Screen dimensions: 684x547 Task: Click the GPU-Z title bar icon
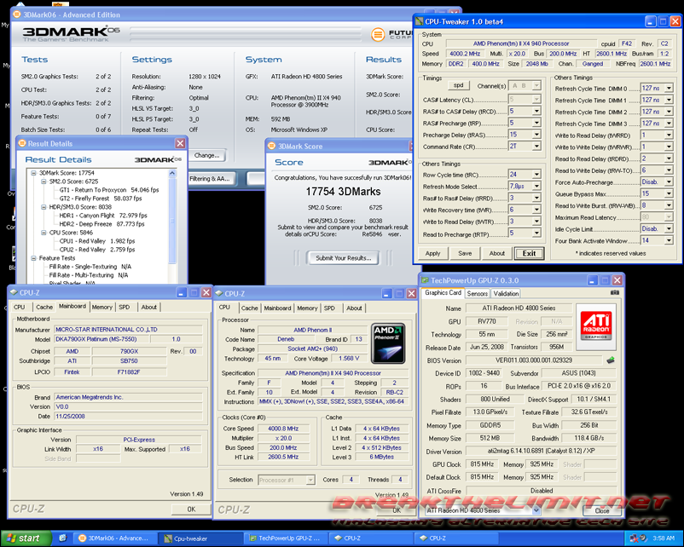[425, 280]
